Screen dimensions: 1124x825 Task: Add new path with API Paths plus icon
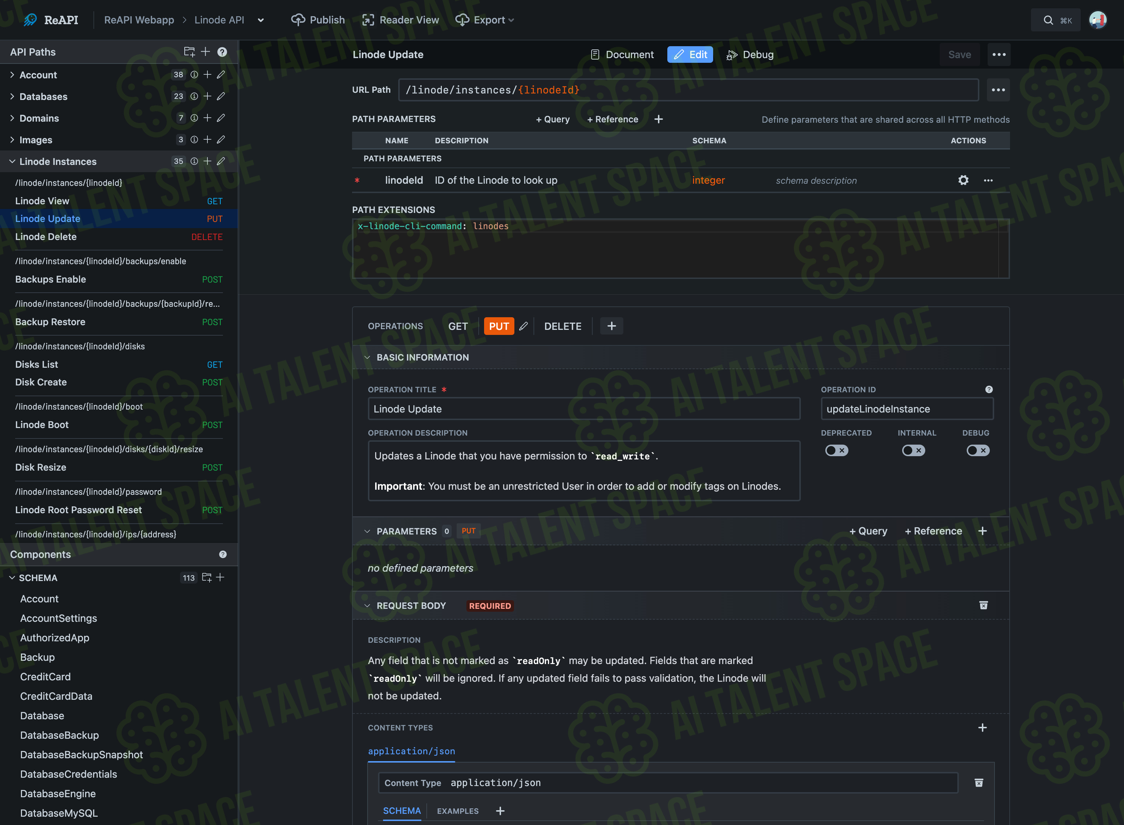(x=205, y=52)
